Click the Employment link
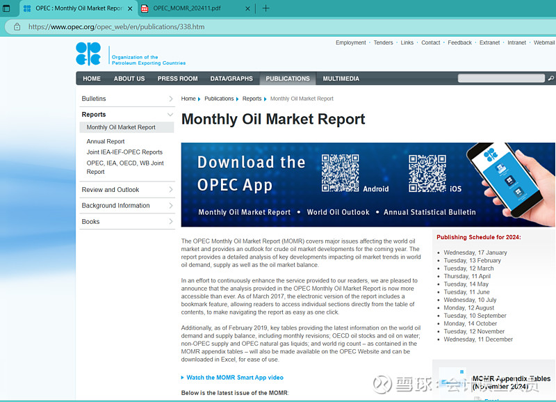This screenshot has width=556, height=402. [351, 42]
